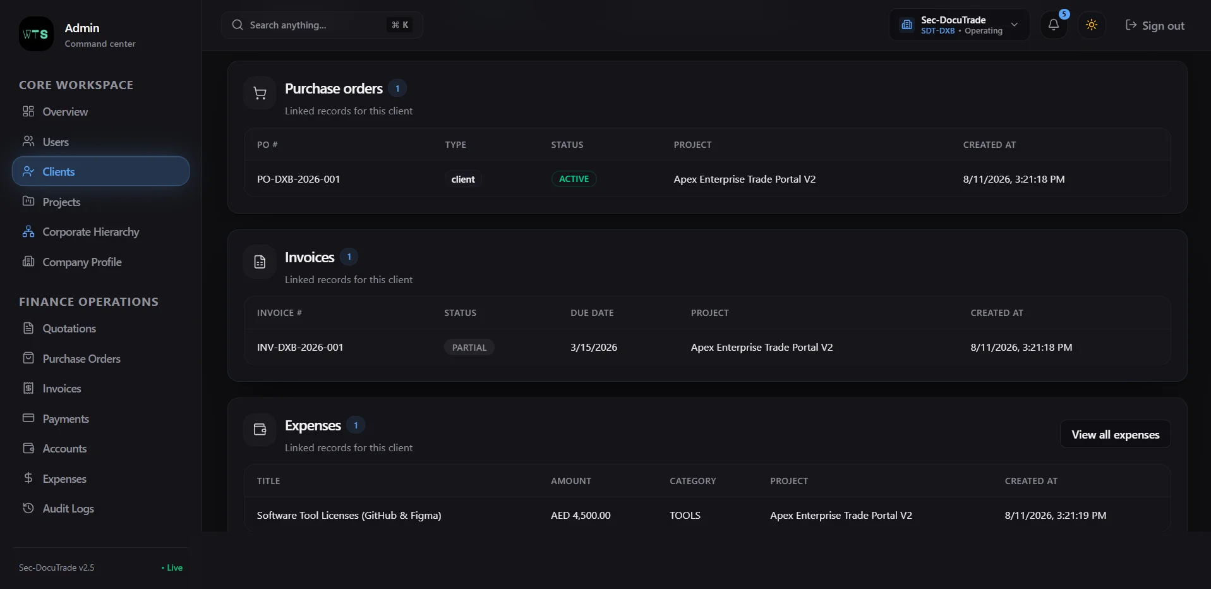Click the chevron beside SDT-DXB Operating
Screen dimensions: 1211x589
tap(1015, 25)
